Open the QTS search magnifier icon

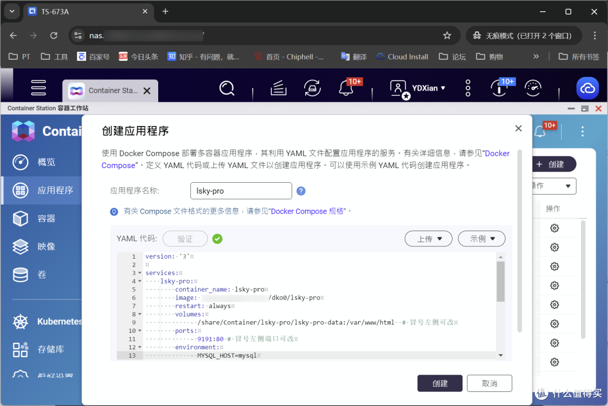[227, 88]
